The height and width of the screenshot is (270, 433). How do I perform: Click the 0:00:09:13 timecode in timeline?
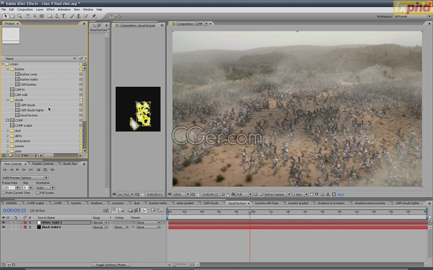14,211
